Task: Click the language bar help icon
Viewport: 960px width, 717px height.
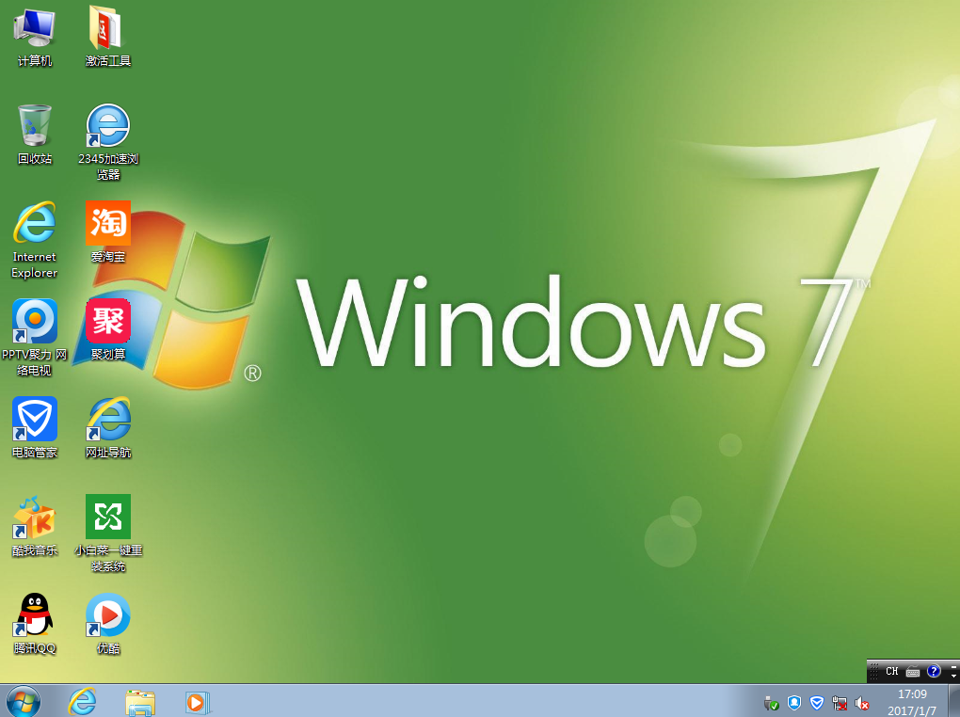Action: point(934,671)
